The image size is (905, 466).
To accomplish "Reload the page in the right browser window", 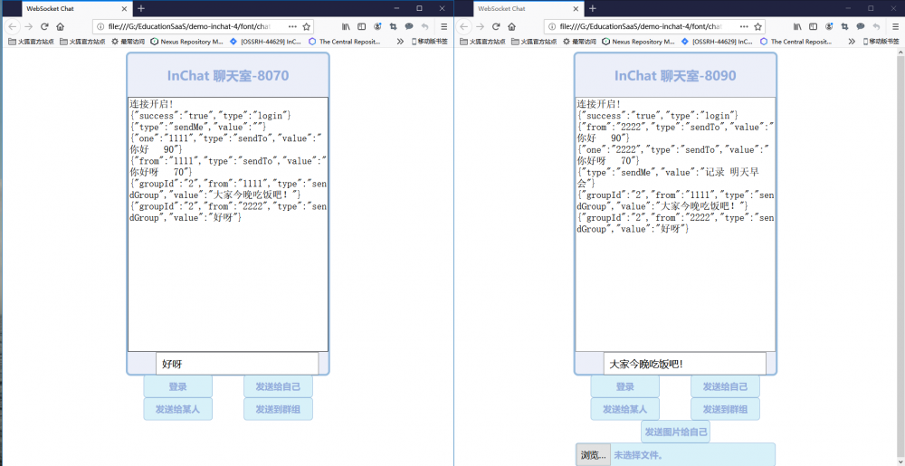I will [495, 26].
